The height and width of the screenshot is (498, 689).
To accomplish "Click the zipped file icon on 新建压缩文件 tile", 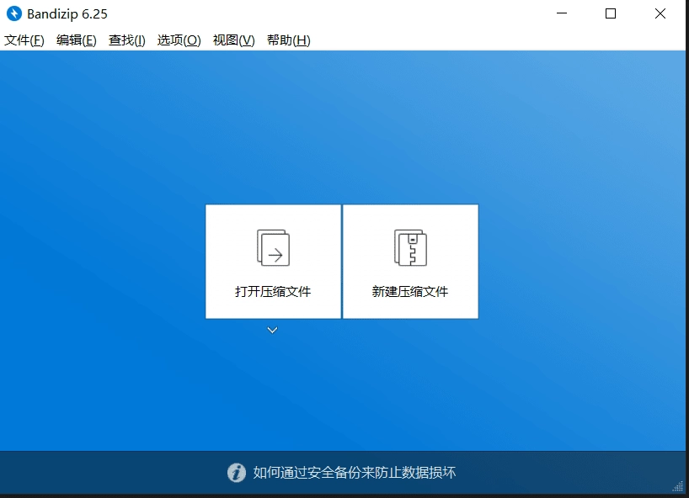I will (x=410, y=246).
